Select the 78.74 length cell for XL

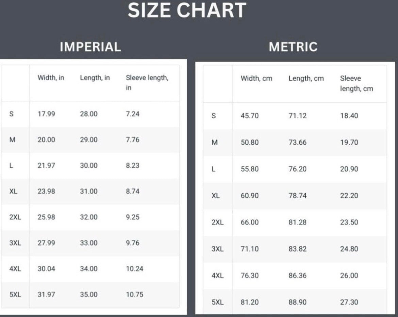tap(298, 196)
